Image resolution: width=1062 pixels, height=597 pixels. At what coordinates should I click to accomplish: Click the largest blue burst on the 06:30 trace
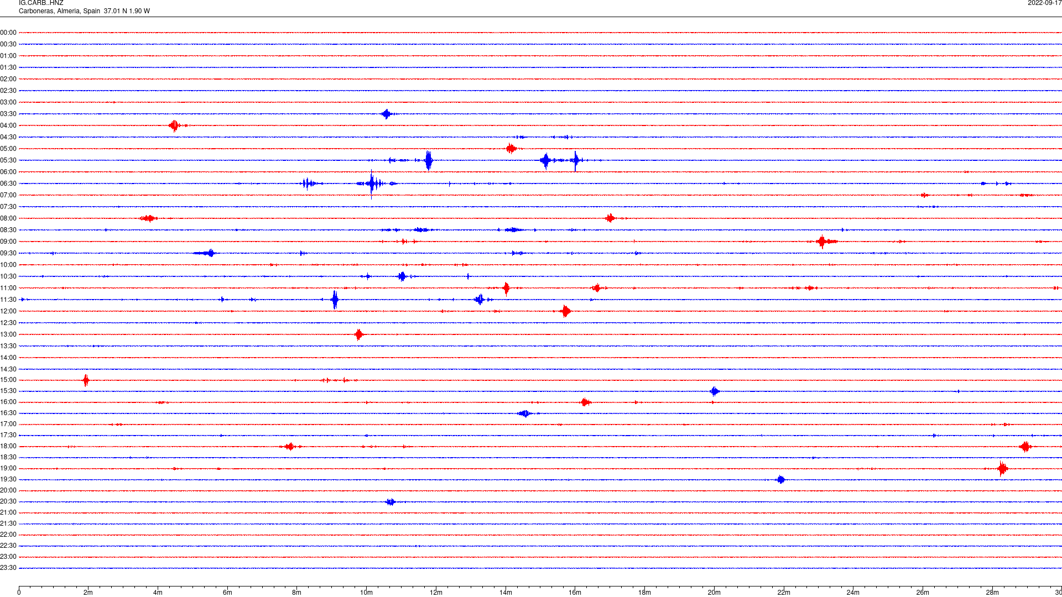(372, 184)
